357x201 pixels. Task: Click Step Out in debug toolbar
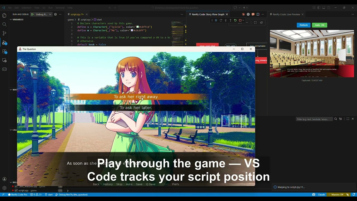230,20
